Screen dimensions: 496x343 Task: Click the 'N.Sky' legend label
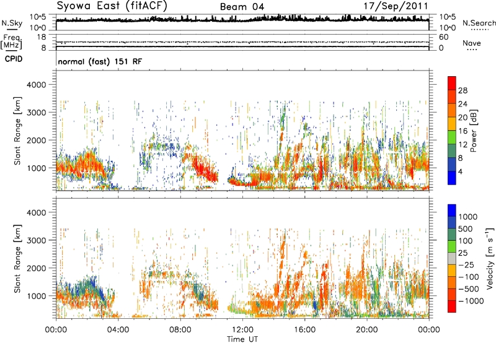coord(12,23)
